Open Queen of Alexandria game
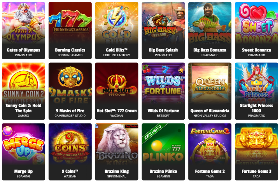The image size is (280, 182). (210, 91)
